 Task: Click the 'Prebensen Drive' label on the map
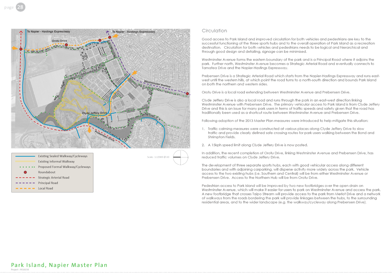[105, 136]
